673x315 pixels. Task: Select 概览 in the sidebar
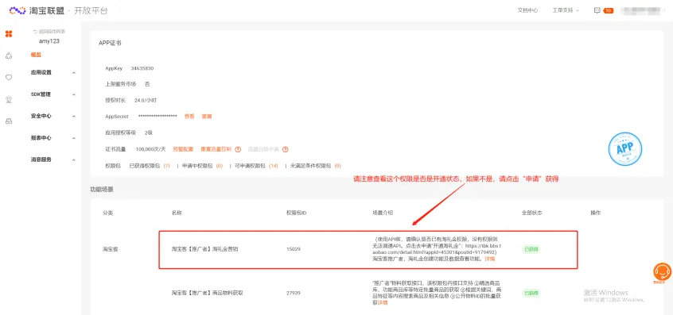[x=36, y=55]
